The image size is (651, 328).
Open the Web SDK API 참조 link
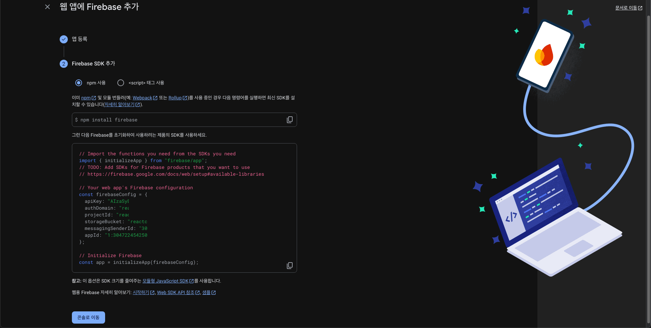click(176, 292)
